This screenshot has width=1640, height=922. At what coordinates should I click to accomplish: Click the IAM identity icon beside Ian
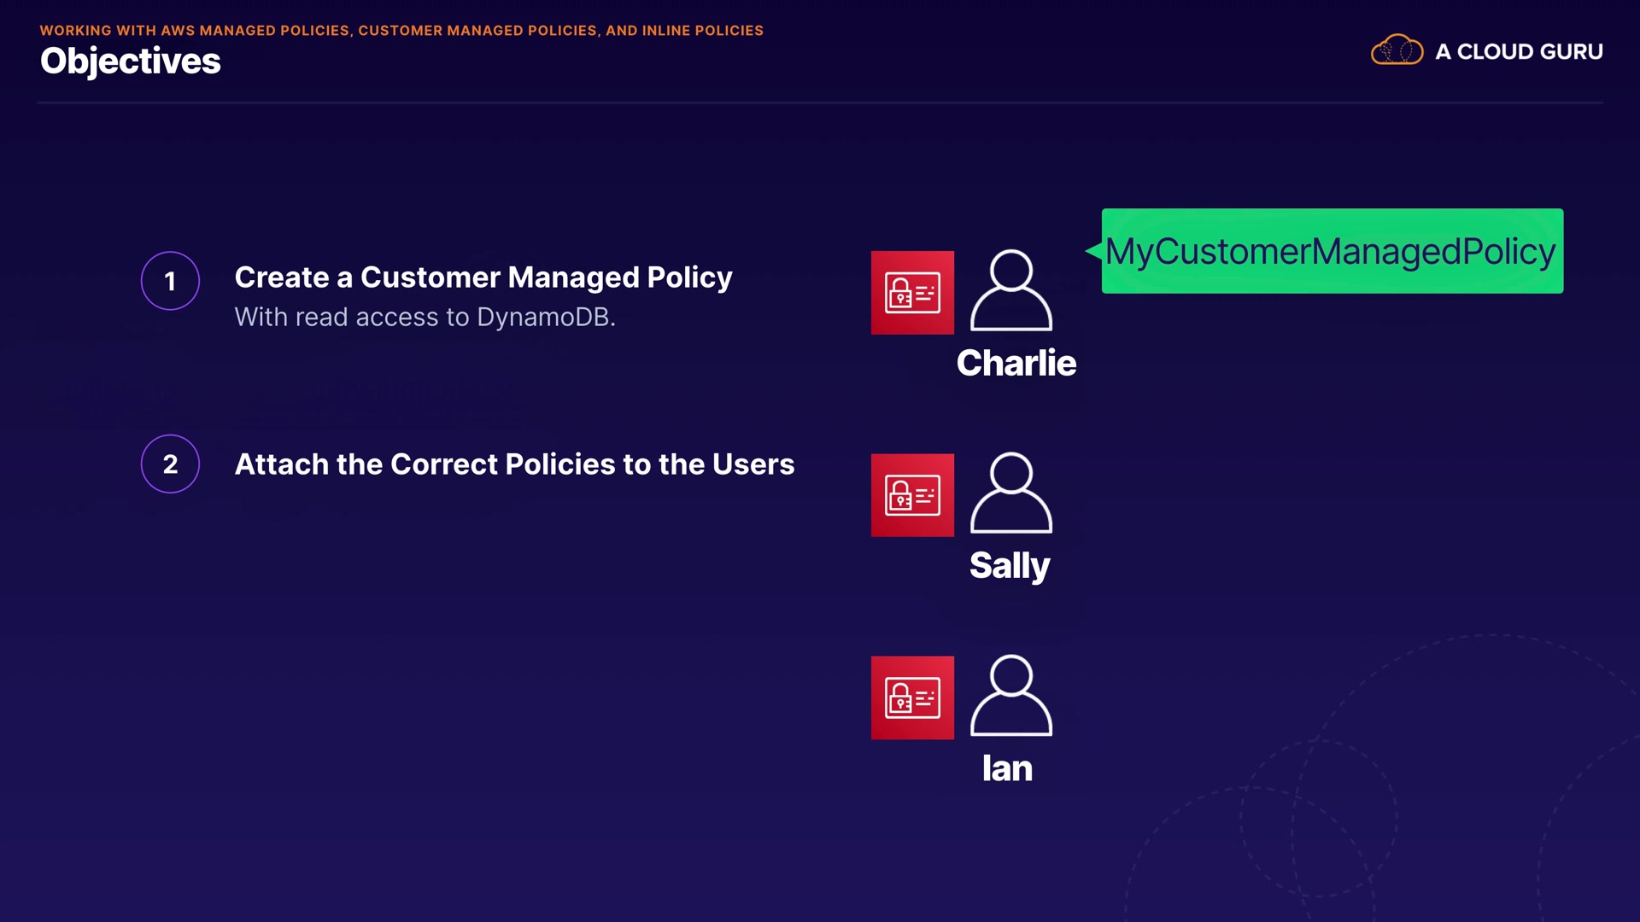pyautogui.click(x=912, y=697)
